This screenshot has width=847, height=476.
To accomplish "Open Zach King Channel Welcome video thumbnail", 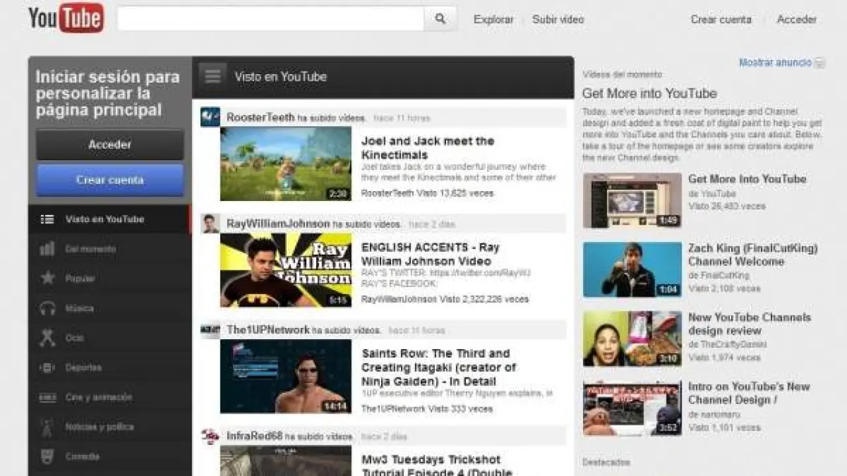I will pyautogui.click(x=632, y=270).
